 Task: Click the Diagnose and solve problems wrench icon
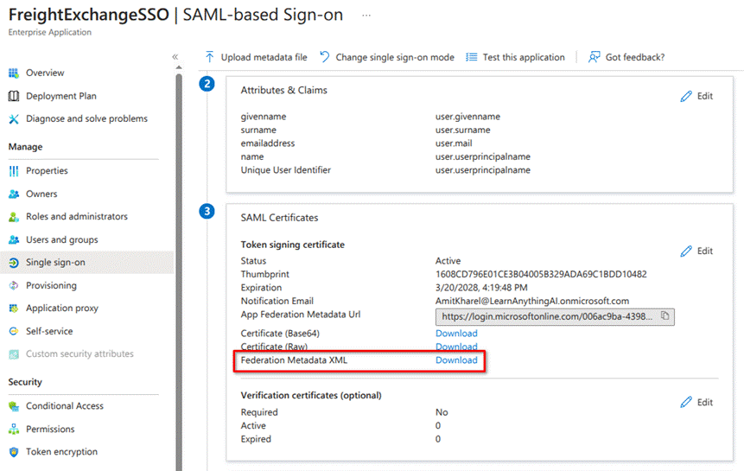pyautogui.click(x=14, y=118)
